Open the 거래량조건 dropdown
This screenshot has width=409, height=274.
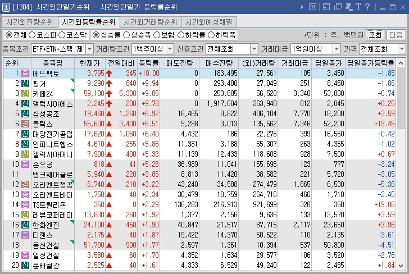(170, 49)
